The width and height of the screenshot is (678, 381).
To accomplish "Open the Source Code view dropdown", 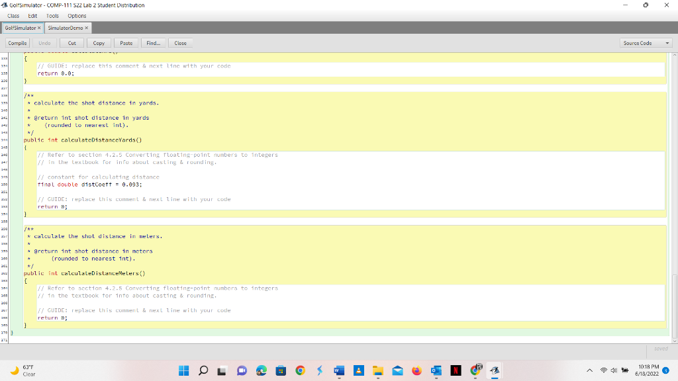I will tap(646, 43).
